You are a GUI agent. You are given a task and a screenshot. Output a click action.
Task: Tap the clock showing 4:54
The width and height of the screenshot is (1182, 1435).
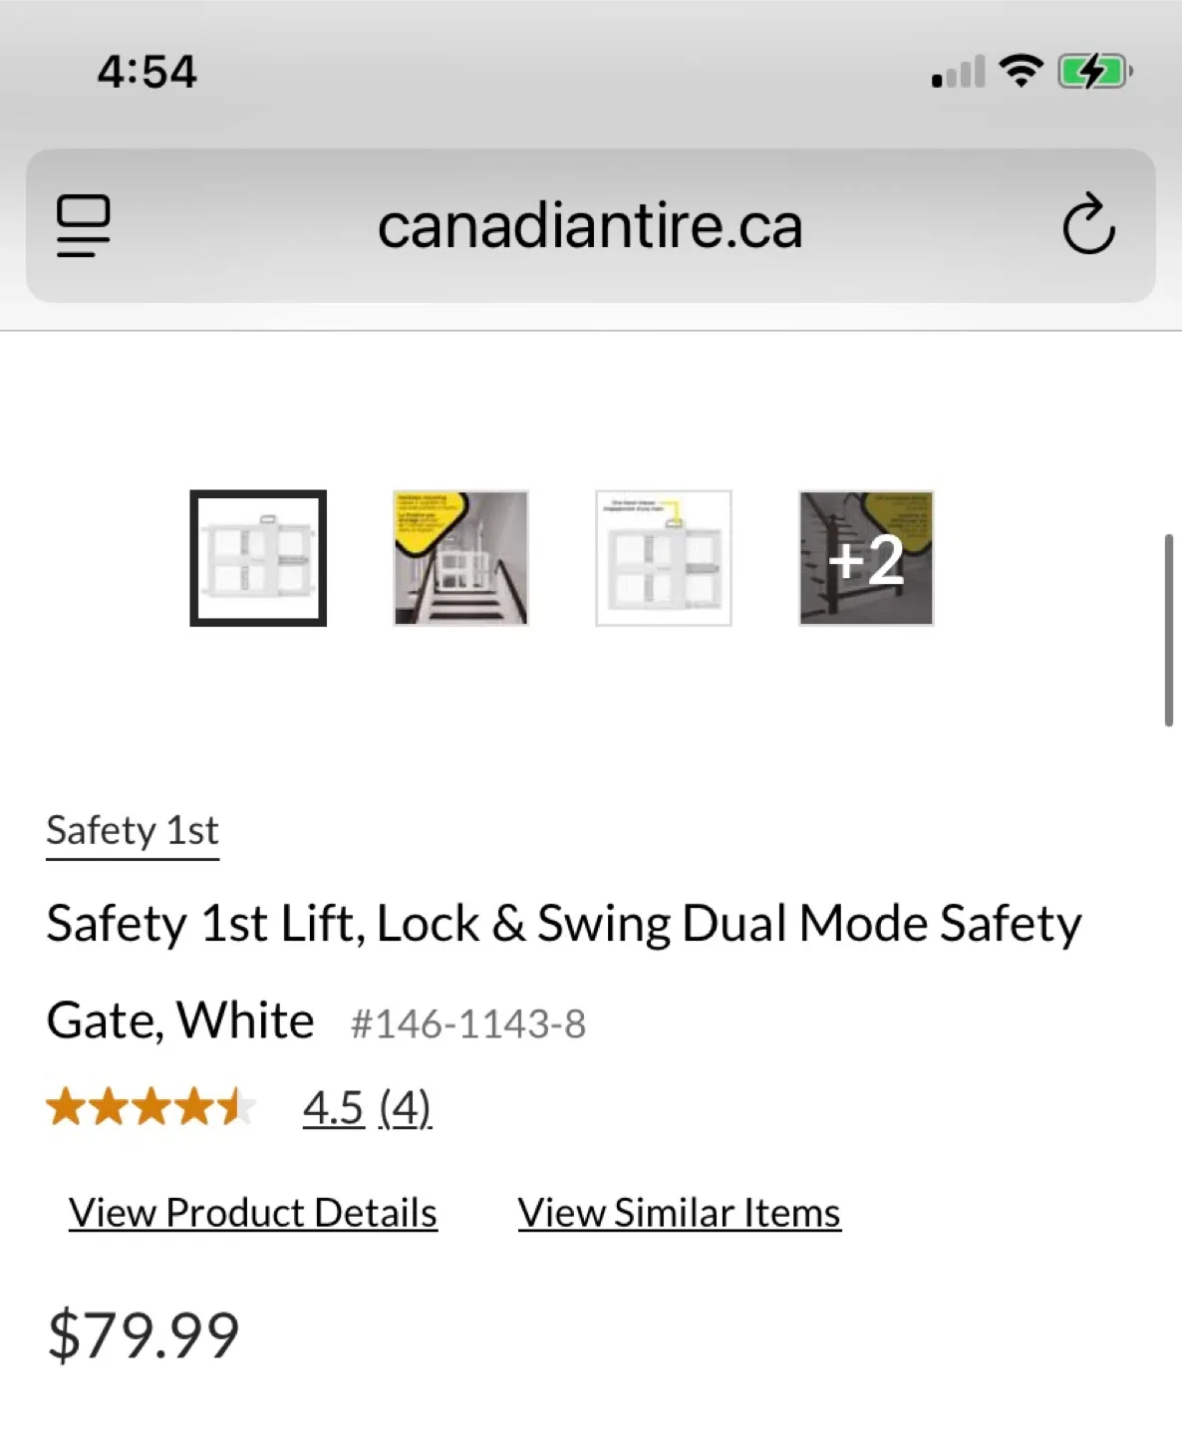coord(146,70)
